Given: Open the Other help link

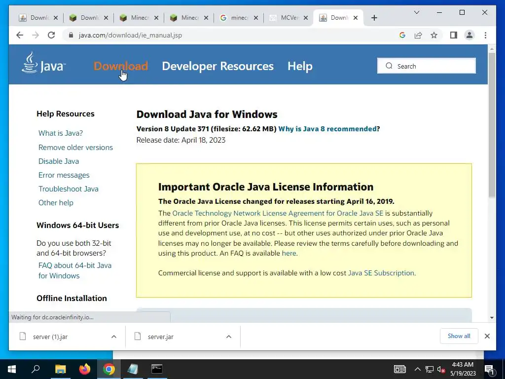Looking at the screenshot, I should tap(56, 203).
